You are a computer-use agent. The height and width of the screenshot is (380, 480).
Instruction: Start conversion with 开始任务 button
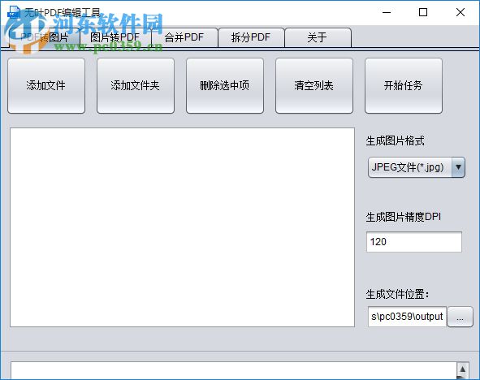pos(404,86)
